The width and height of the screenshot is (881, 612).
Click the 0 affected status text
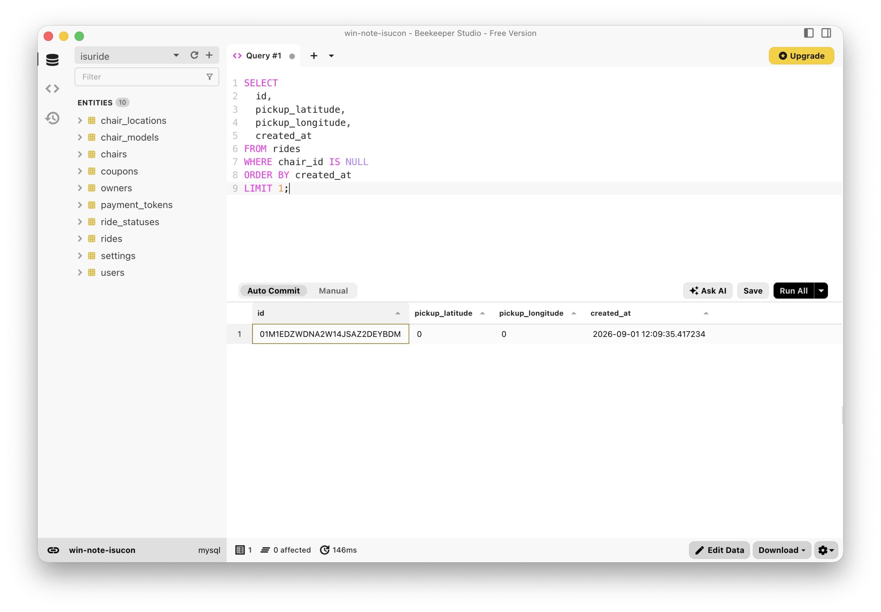point(292,550)
